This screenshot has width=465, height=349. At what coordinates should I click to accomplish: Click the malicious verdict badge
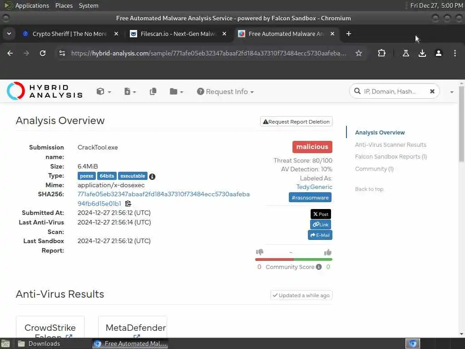[312, 147]
